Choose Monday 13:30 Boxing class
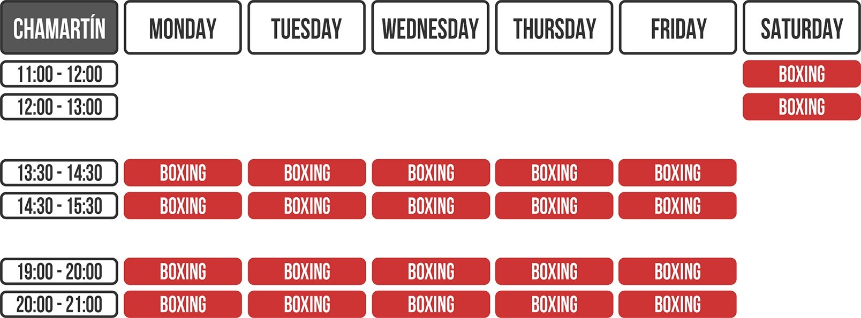The height and width of the screenshot is (318, 861). coord(183,173)
